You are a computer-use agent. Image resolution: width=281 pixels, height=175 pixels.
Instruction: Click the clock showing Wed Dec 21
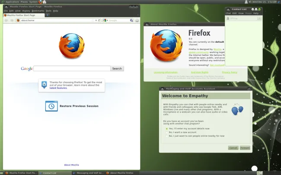click(x=265, y=2)
